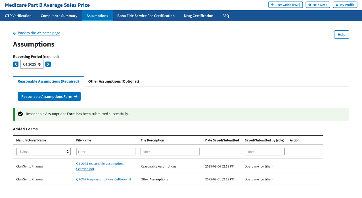Switch to Other Assumptions (Optional) tab
Viewport: 362px width, 198px height.
(114, 81)
